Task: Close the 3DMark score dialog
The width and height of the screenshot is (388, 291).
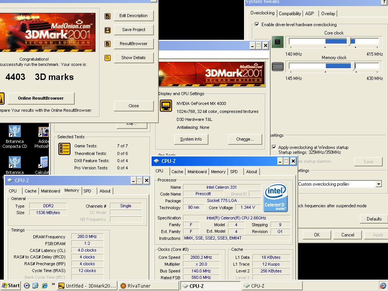Action: [134, 106]
